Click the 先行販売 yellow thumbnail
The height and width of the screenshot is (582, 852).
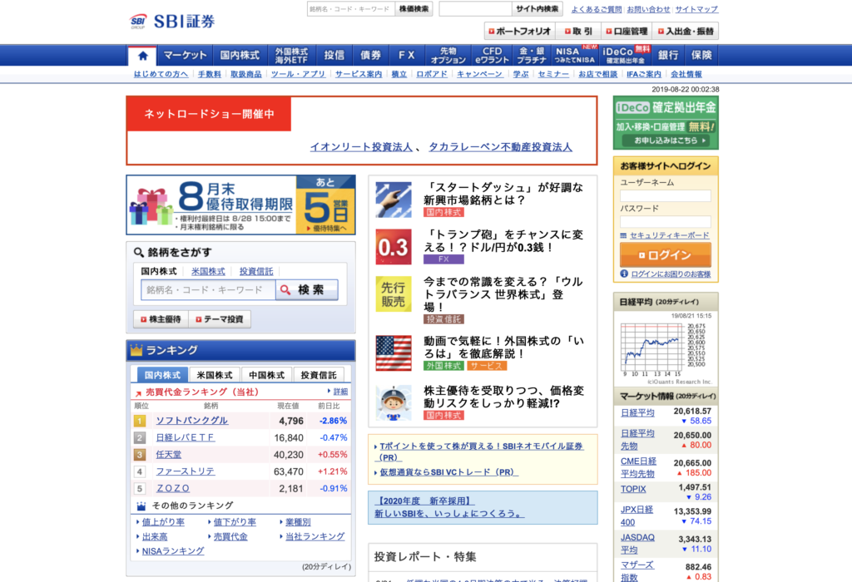click(394, 293)
